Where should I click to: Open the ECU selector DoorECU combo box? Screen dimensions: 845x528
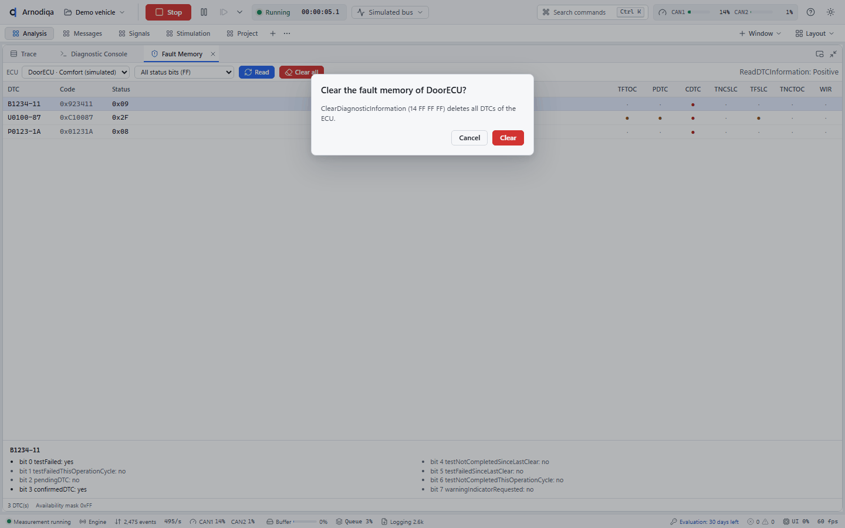[x=76, y=72]
